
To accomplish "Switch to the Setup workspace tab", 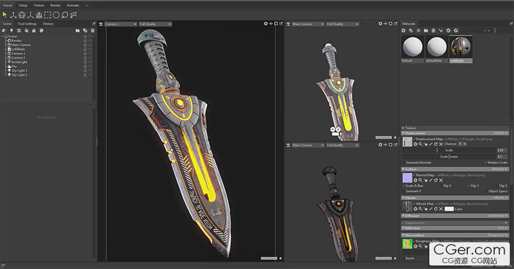I will point(23,5).
